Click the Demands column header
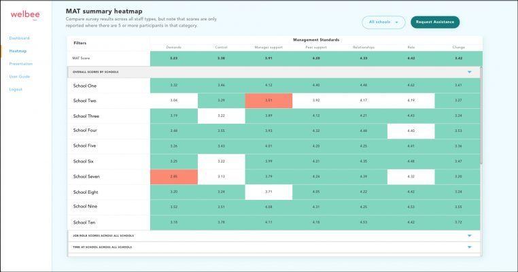The height and width of the screenshot is (272, 518). pyautogui.click(x=174, y=48)
